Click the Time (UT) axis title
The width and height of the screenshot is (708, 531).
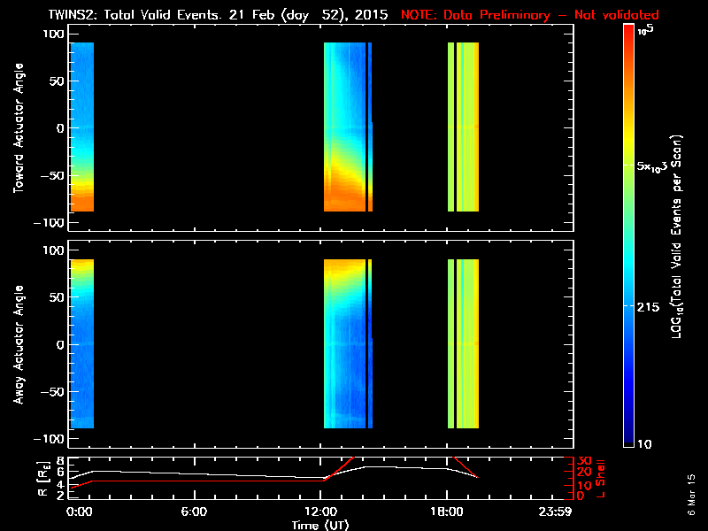pos(320,525)
